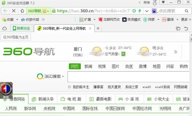Select the 网页 search tab
The height and width of the screenshot is (116, 192).
point(75,66)
